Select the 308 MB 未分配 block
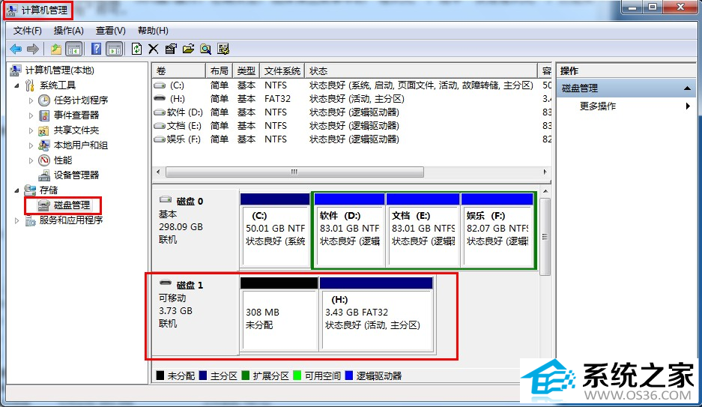The width and height of the screenshot is (702, 407). pos(279,314)
